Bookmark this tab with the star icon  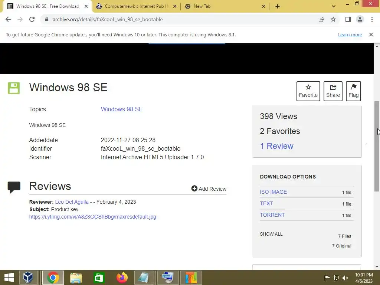pos(333,19)
